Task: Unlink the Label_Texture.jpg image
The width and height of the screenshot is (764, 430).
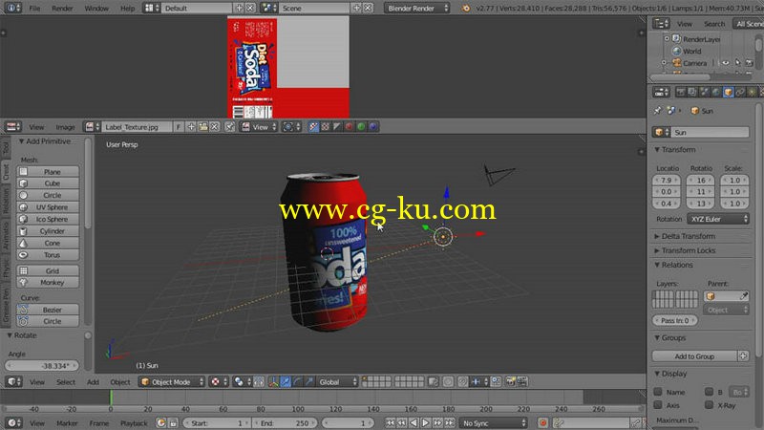Action: 214,127
